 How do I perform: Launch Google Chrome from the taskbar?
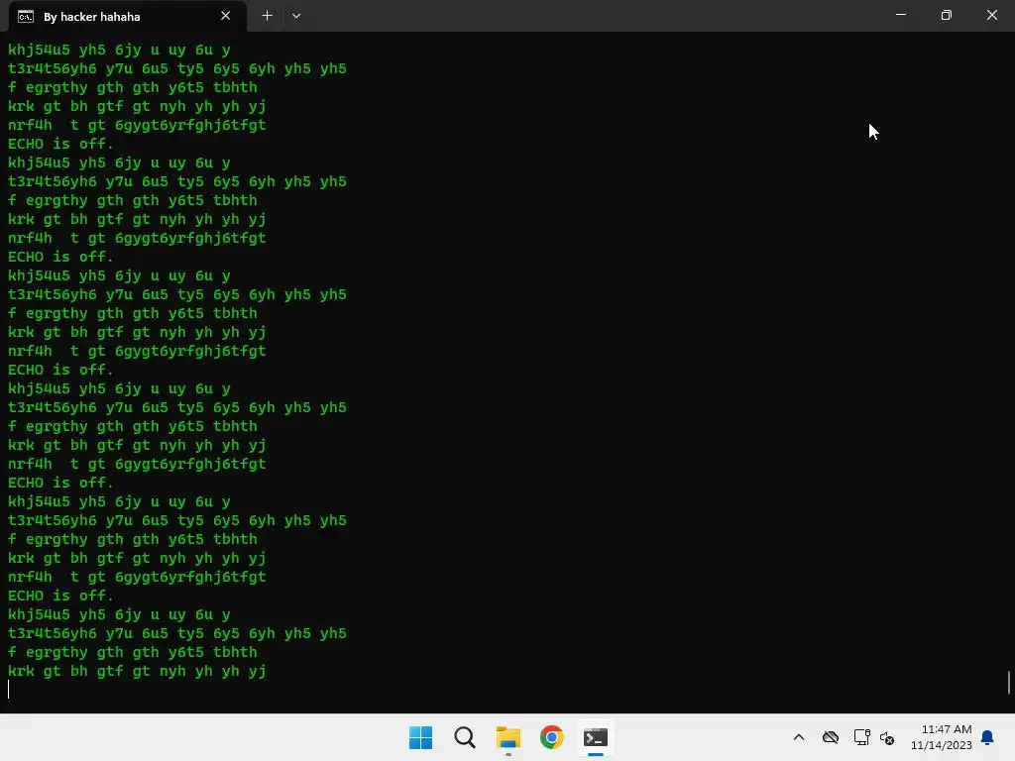pos(552,737)
